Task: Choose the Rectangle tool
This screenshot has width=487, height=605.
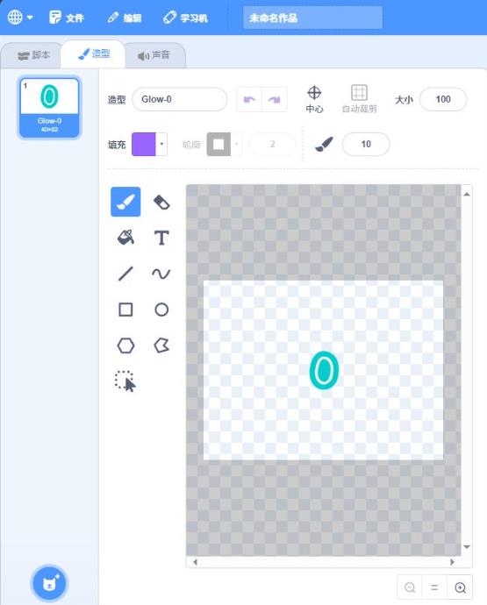Action: 125,310
